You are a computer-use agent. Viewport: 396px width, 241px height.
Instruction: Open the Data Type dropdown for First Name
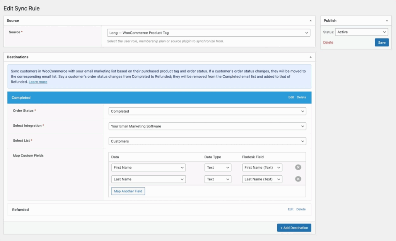click(x=218, y=167)
